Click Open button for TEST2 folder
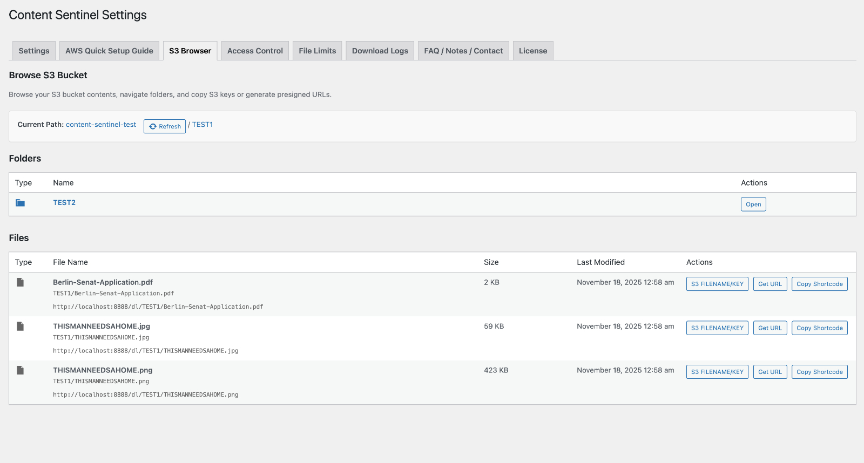The width and height of the screenshot is (864, 463). tap(753, 205)
